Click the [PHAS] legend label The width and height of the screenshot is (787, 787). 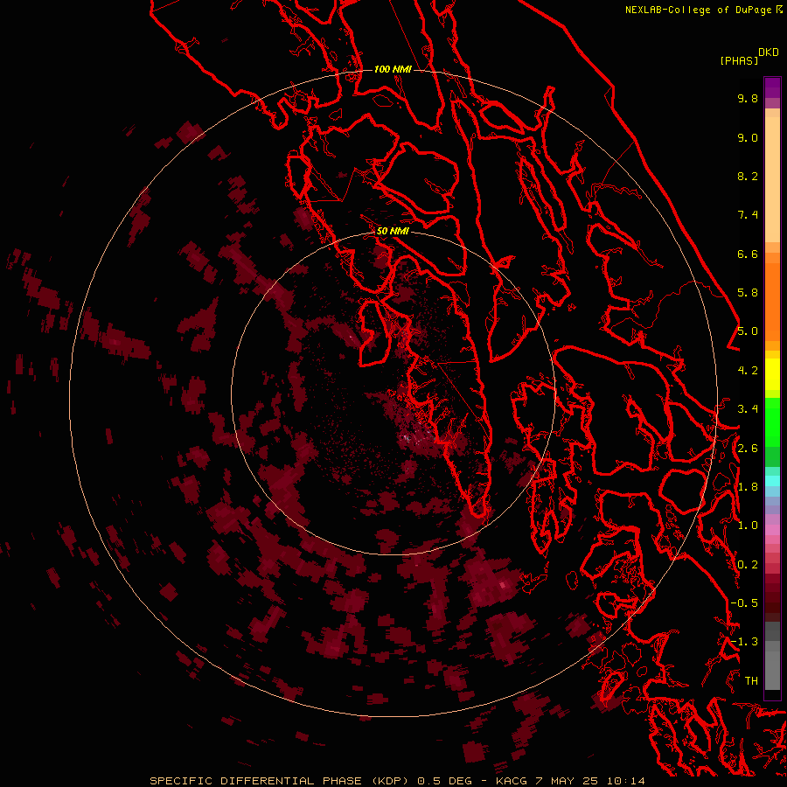pos(739,60)
